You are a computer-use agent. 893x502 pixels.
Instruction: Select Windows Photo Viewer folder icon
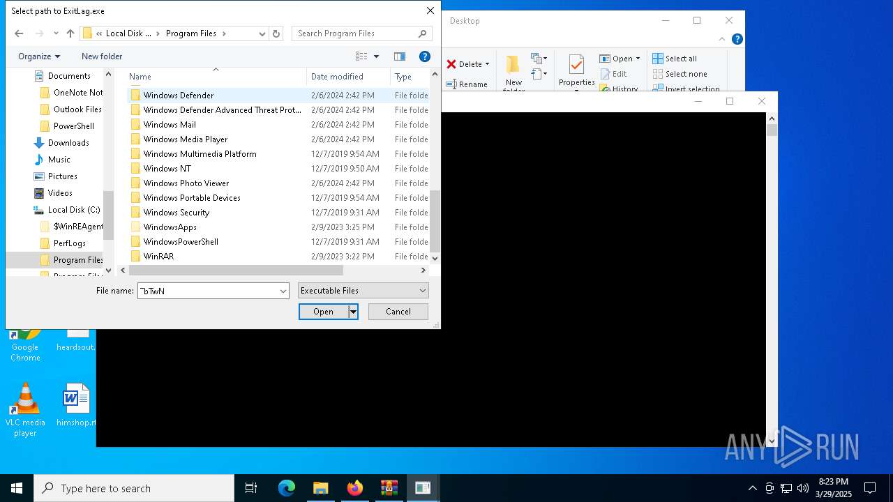click(135, 183)
